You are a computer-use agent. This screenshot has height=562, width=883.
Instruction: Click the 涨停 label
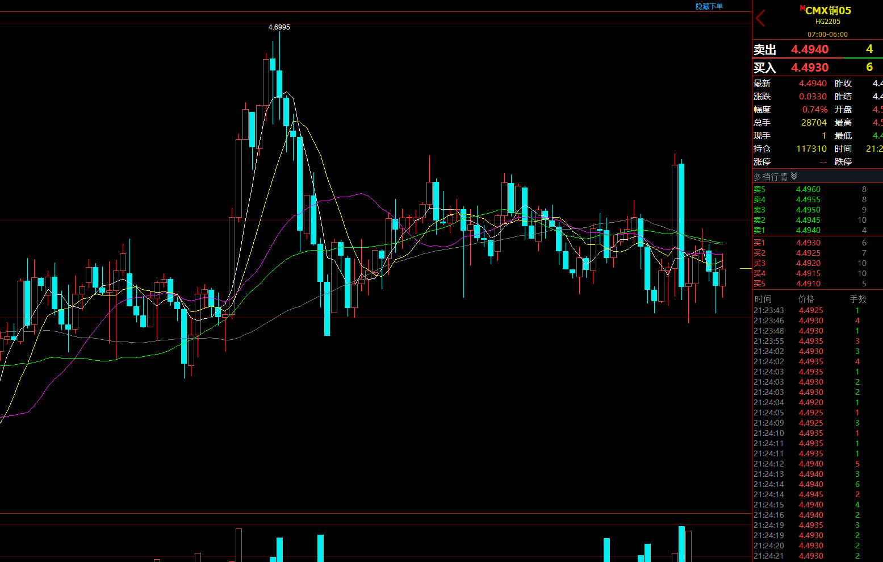point(762,162)
